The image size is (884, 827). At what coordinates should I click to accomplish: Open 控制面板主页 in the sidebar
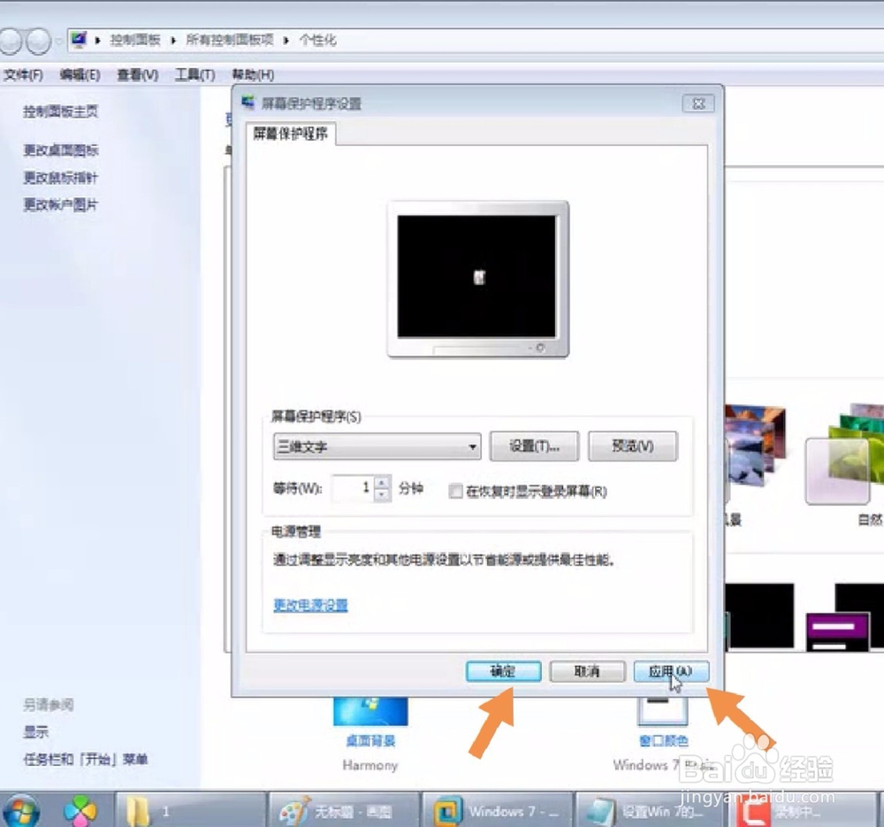coord(60,111)
